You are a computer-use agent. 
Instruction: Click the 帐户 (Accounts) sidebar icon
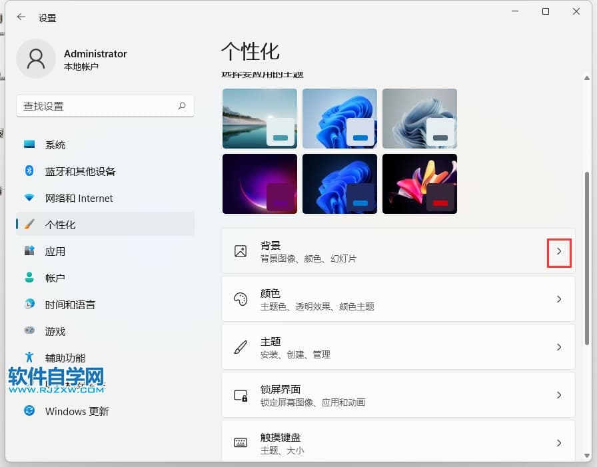29,278
